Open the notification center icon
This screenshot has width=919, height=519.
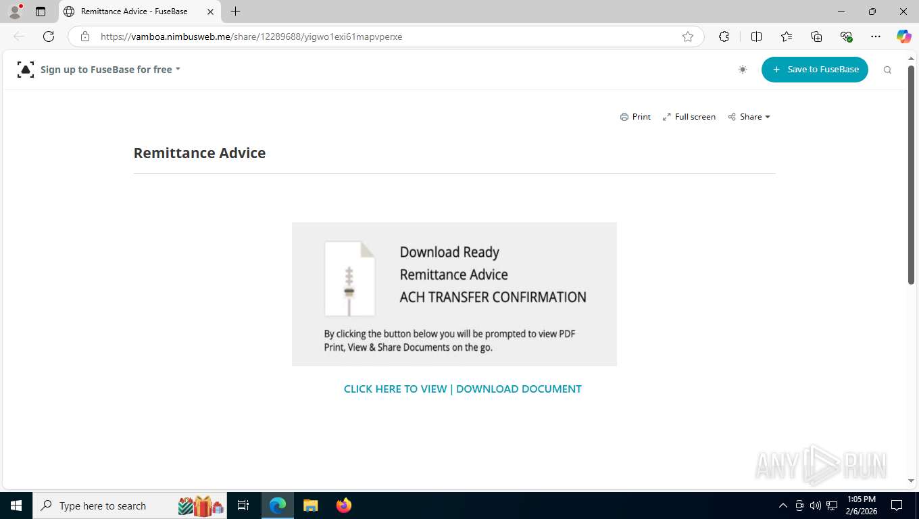897,505
